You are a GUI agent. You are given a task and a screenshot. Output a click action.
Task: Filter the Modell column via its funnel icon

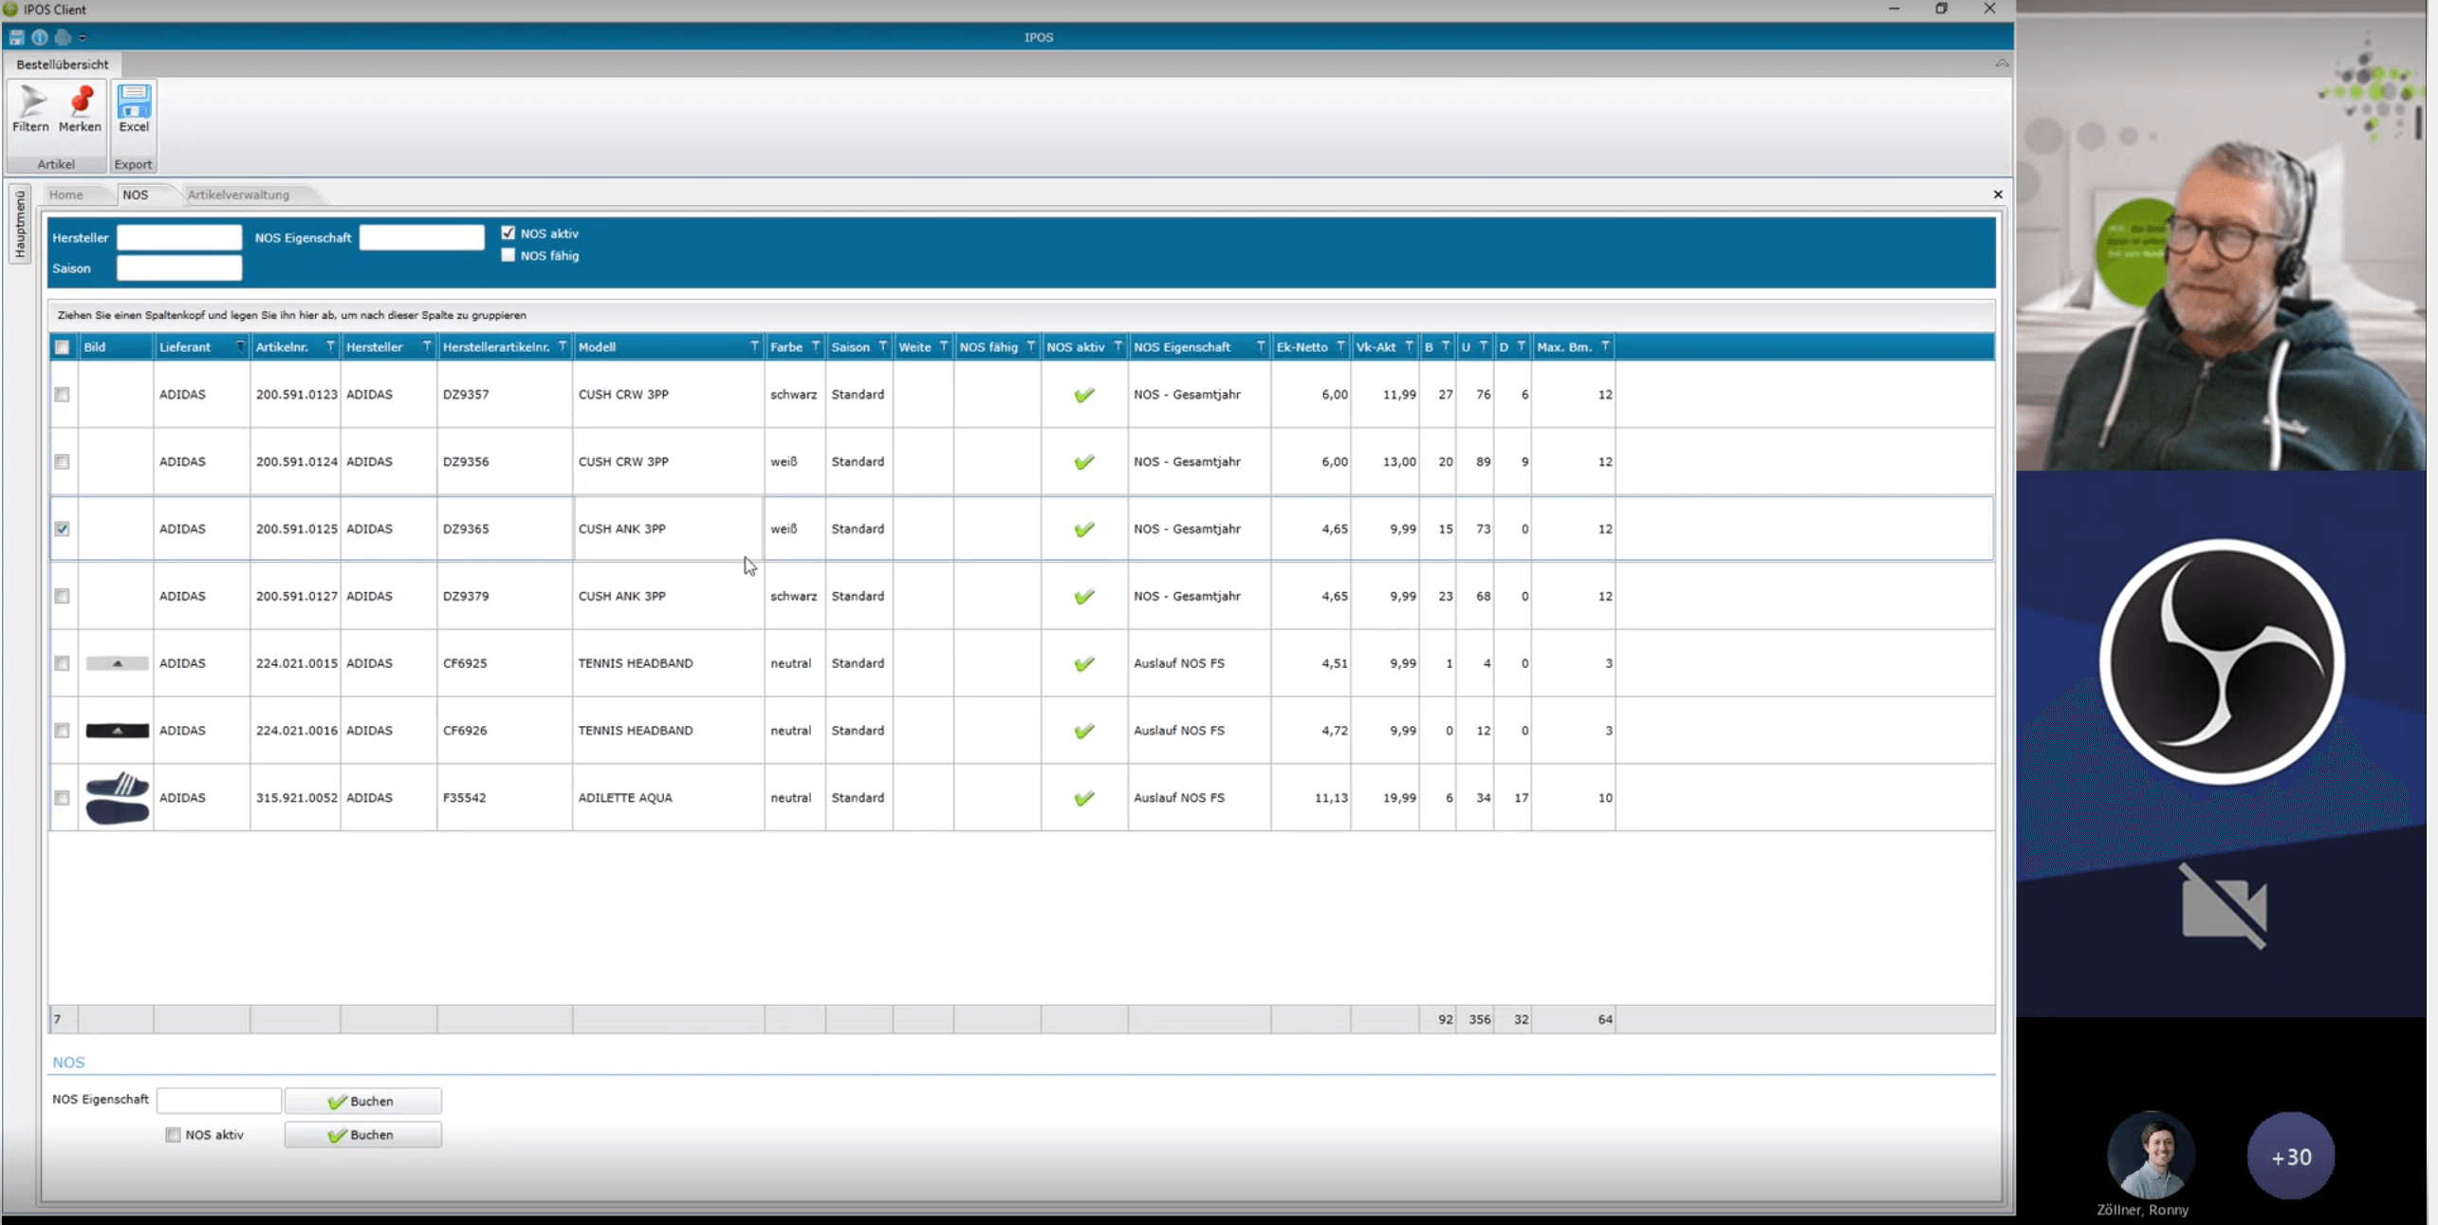[x=755, y=346]
